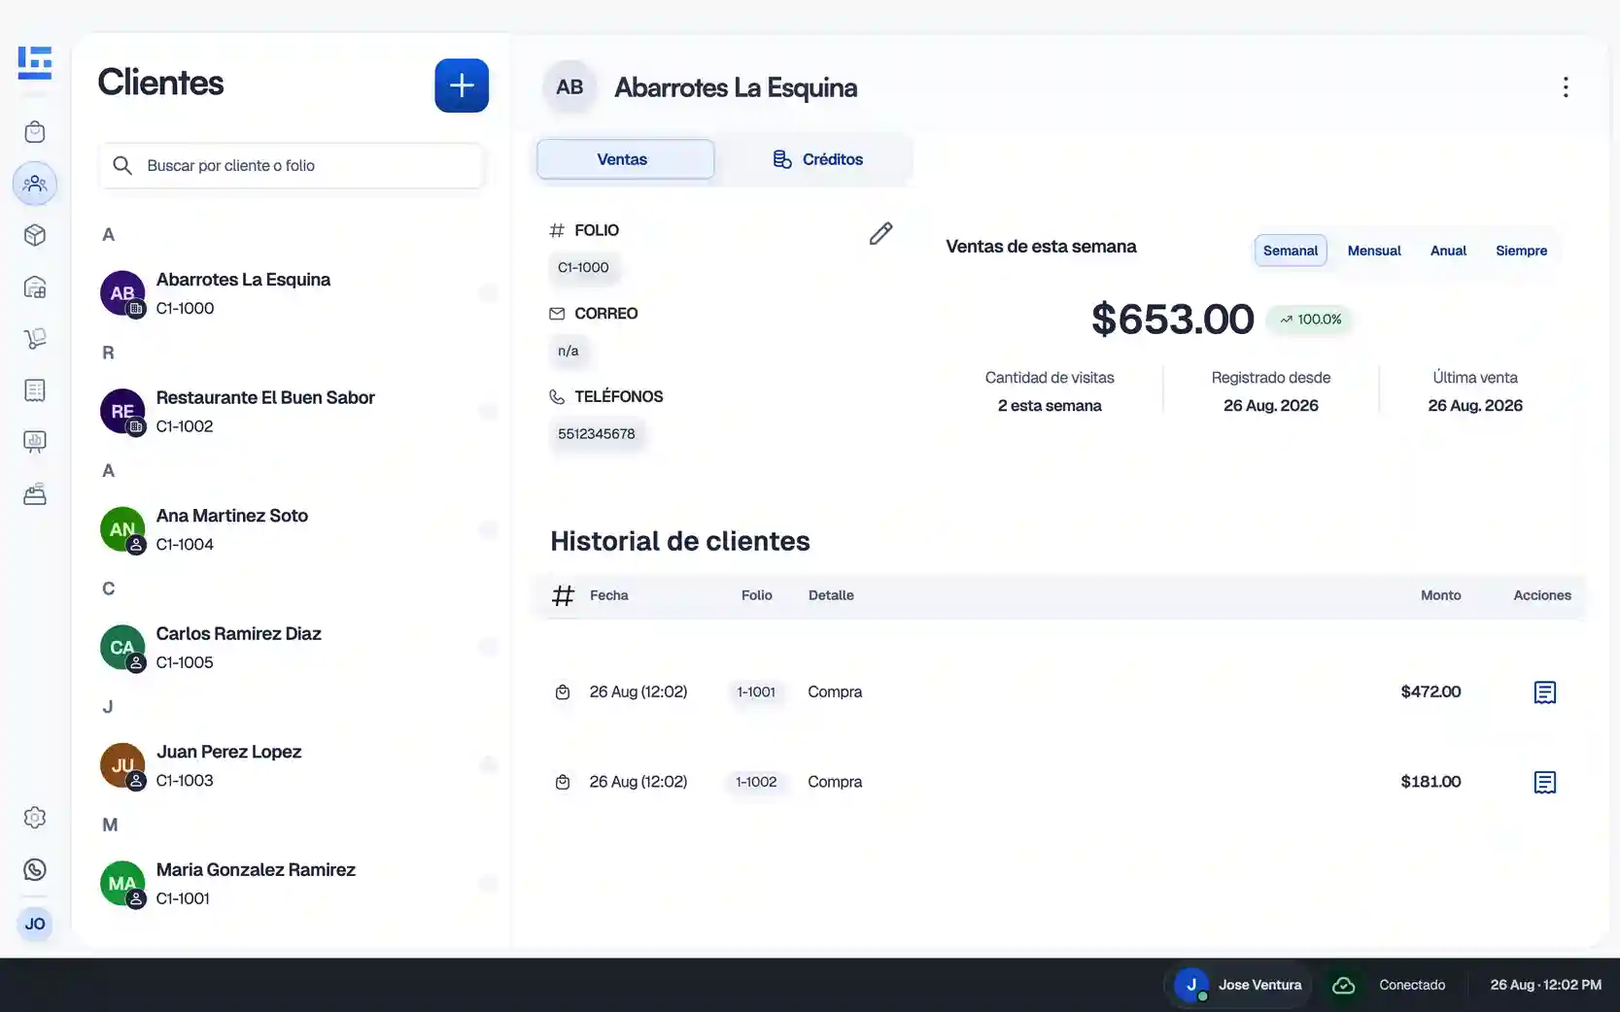Click the C1-1000 folio value chip

583,268
